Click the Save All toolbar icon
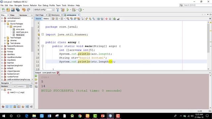The height and width of the screenshot is (119, 212). (18, 10)
